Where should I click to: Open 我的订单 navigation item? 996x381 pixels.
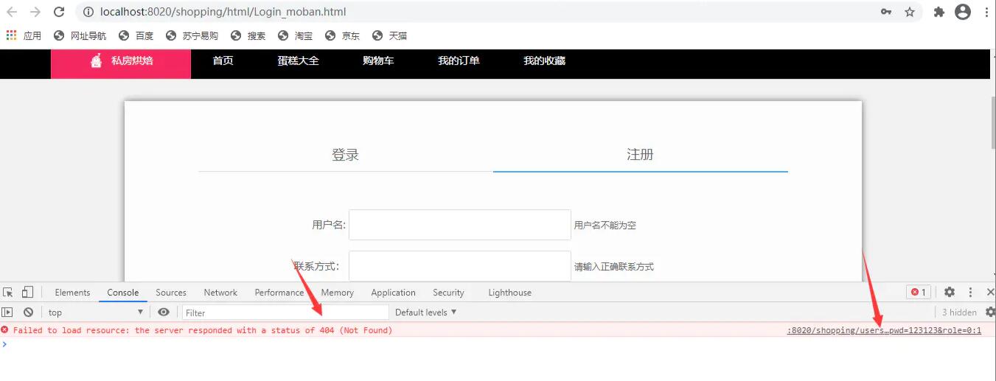tap(459, 61)
